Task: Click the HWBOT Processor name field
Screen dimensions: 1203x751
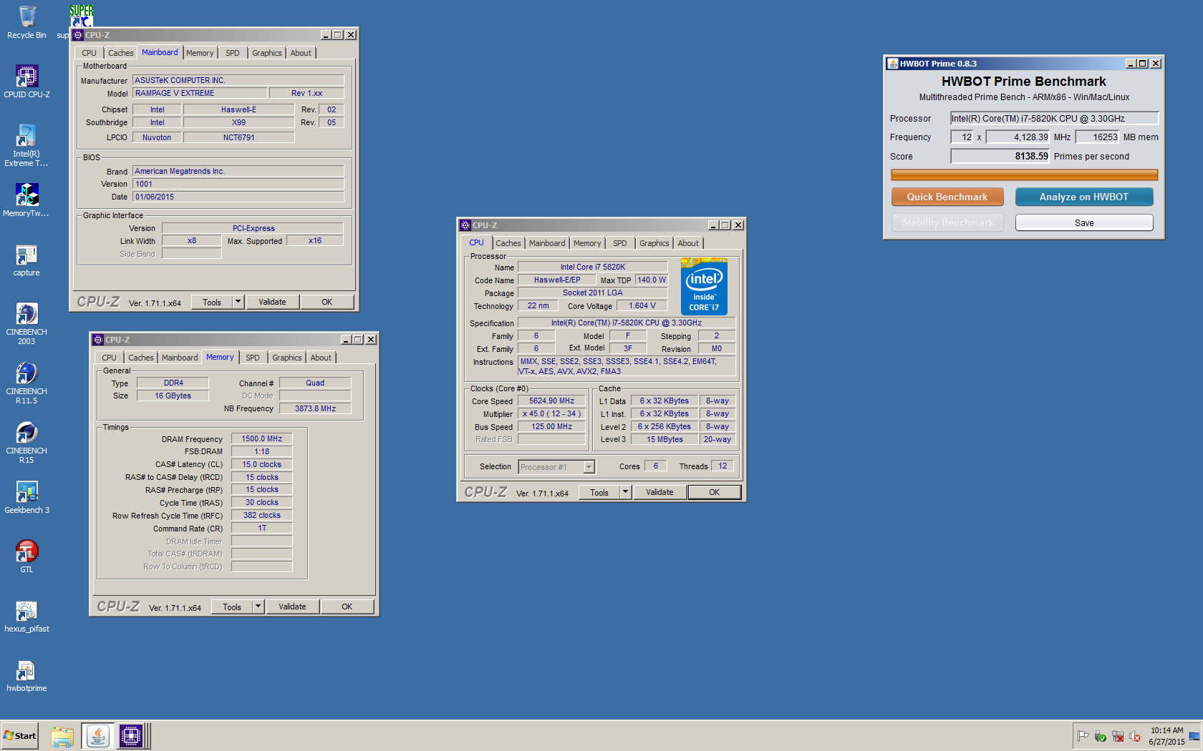Action: [x=1054, y=119]
